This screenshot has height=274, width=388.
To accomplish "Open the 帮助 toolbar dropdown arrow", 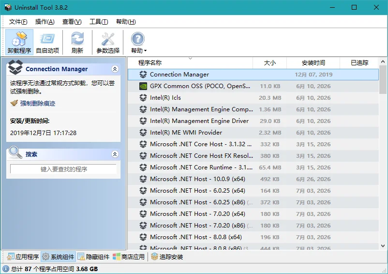I will 146,51.
